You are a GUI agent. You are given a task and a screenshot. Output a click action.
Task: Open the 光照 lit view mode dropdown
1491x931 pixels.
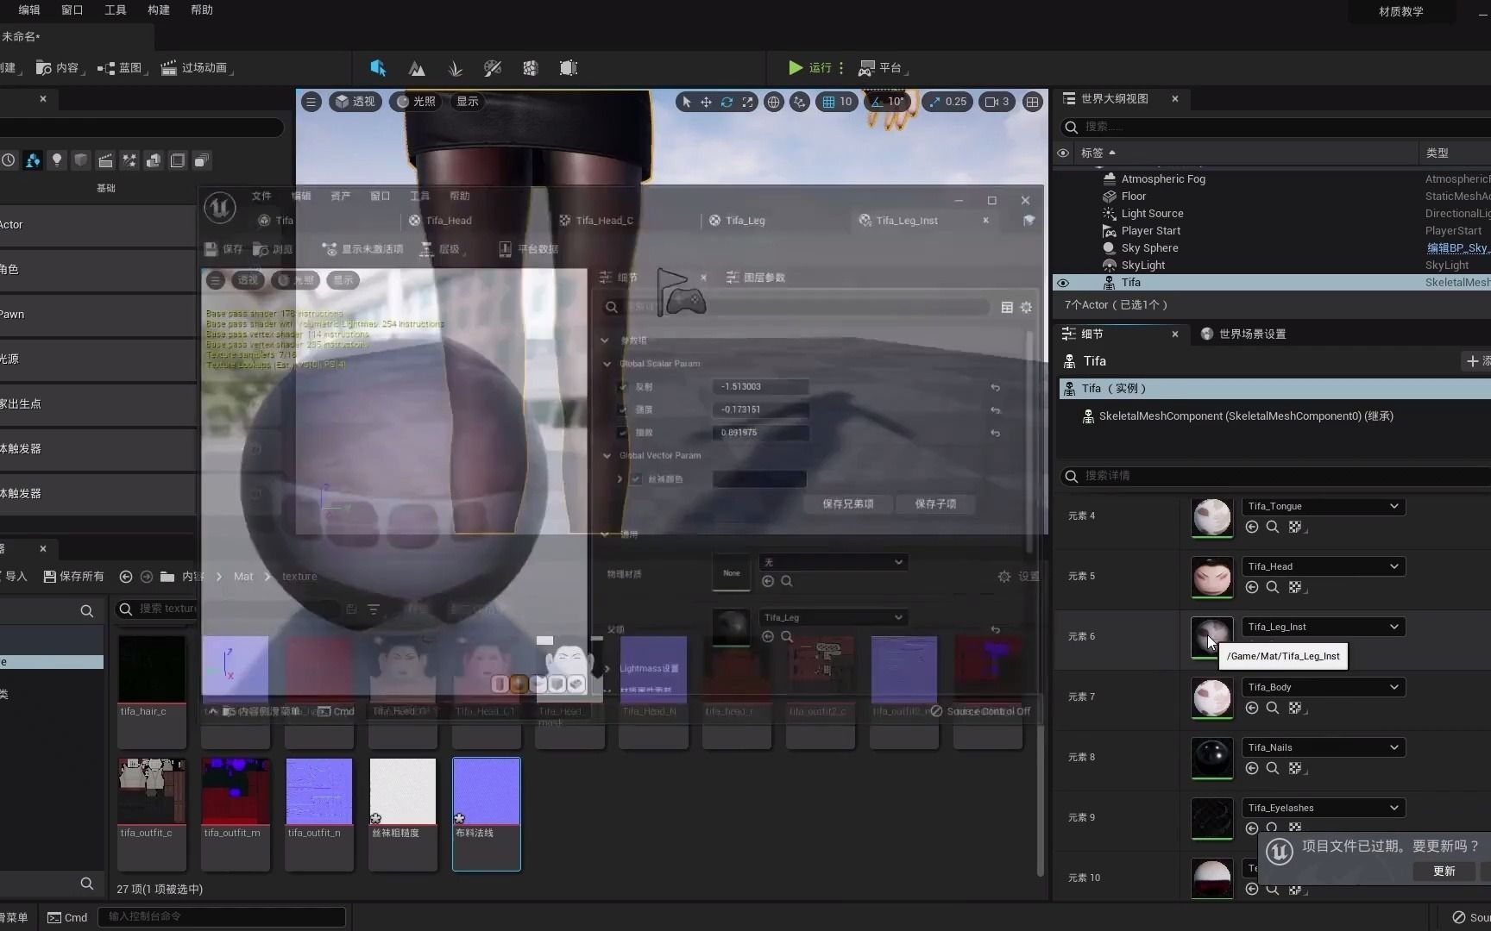point(415,102)
